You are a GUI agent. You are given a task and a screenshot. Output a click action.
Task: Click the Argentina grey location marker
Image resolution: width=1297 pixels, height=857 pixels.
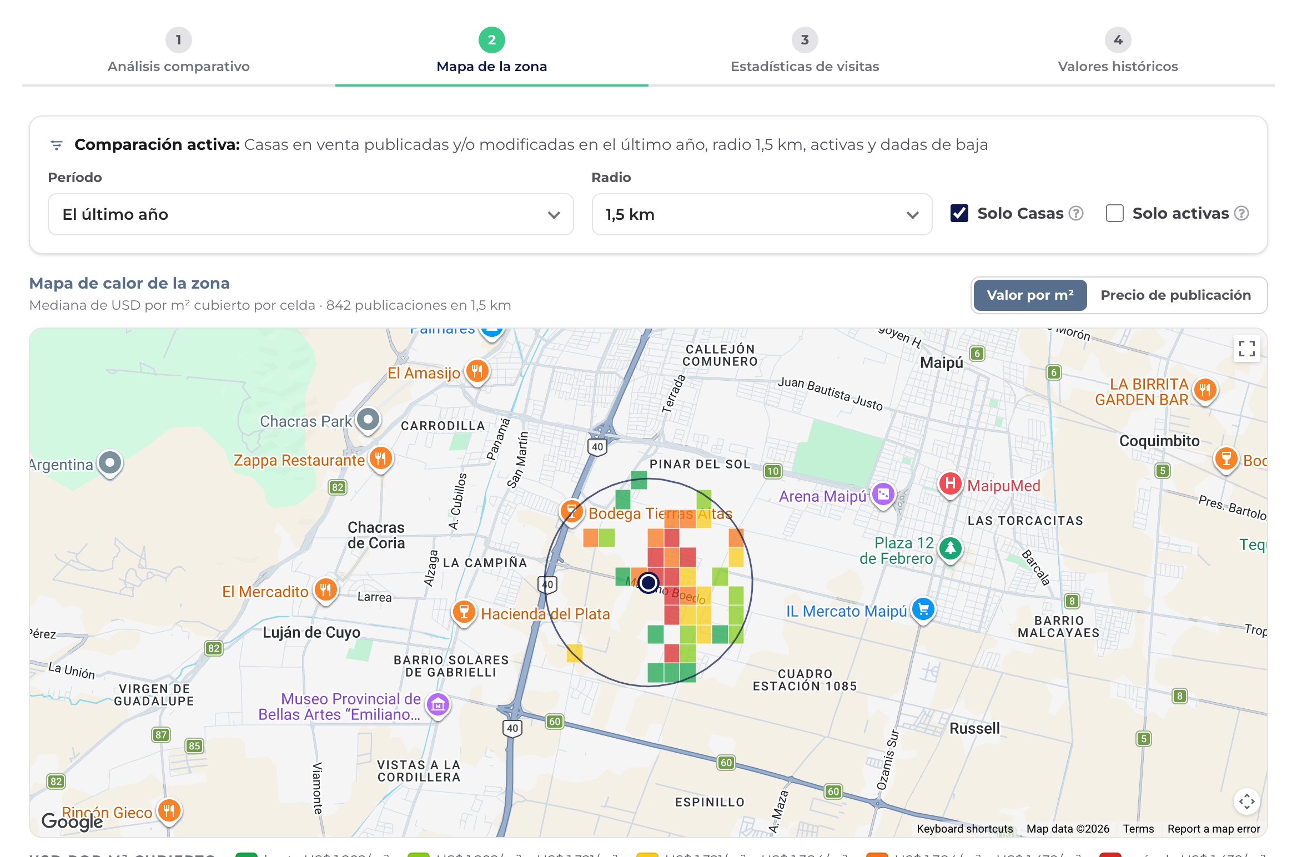click(110, 463)
